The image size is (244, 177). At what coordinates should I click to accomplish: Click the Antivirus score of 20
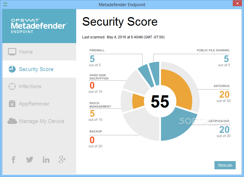click(x=224, y=94)
